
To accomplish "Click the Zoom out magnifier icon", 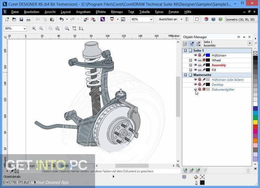I will tap(41, 28).
